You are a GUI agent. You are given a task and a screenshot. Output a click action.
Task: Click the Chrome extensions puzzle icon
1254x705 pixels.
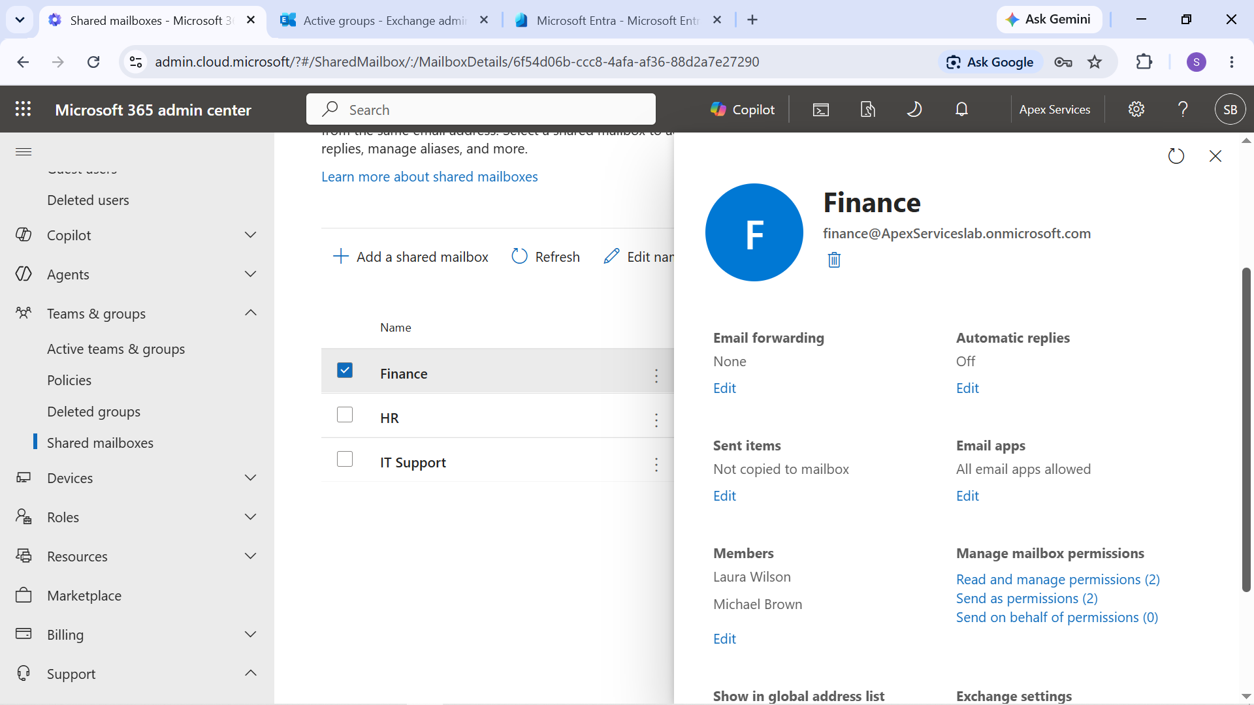1144,62
